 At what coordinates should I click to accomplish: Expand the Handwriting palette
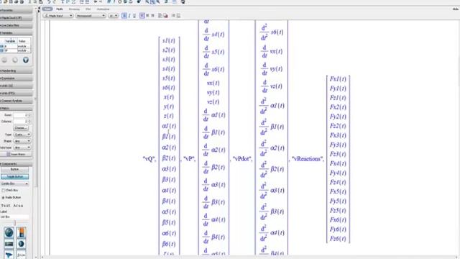(16, 71)
